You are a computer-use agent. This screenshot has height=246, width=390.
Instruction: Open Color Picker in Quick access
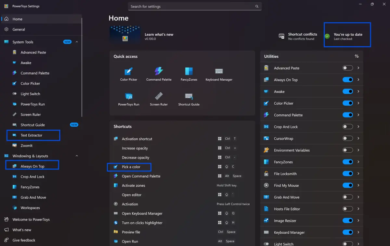(x=129, y=74)
